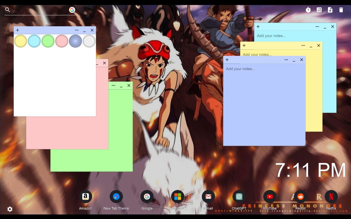Pick the yellow color swatch

pos(21,41)
